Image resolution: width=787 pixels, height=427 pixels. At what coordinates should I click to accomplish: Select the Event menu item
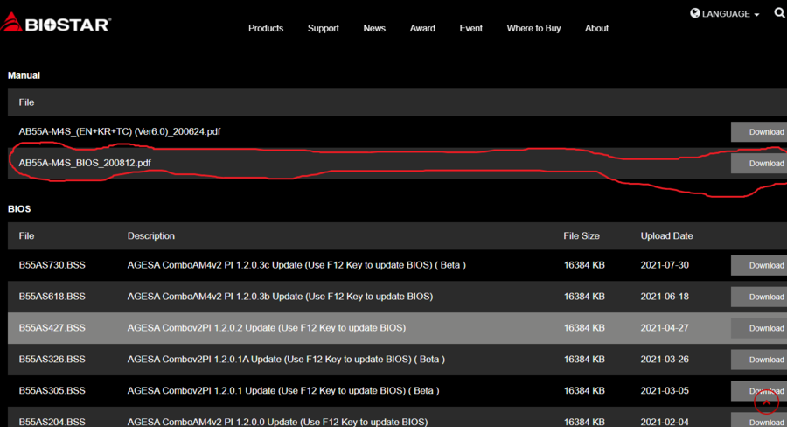(x=470, y=28)
